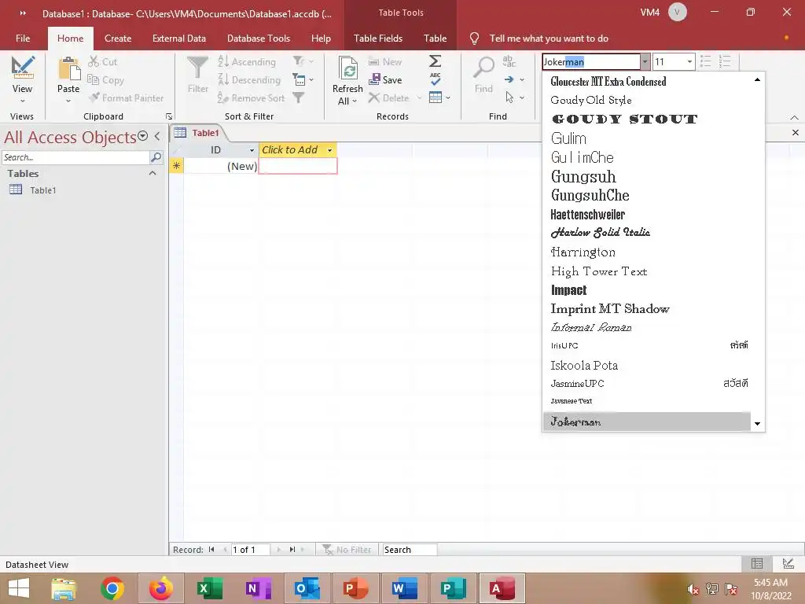Switch to Design View status icon
805x604 pixels.
tap(788, 563)
